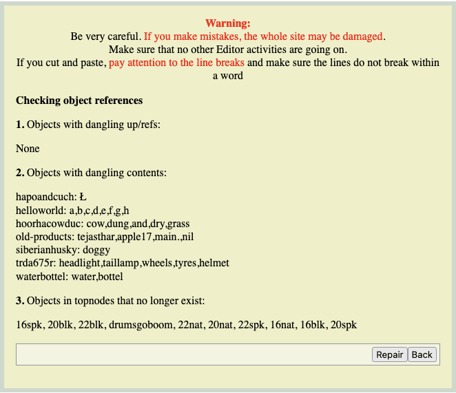Click the red 'pay attention to the line breaks' text
The image size is (456, 393).
[176, 63]
